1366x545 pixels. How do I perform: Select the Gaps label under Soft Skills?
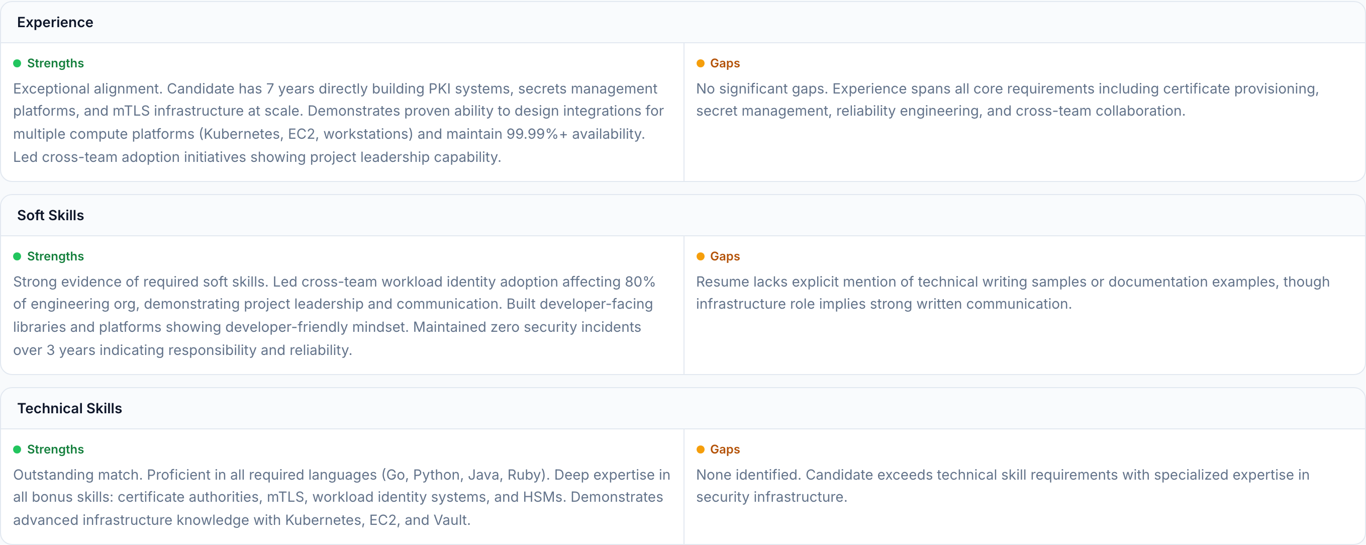[x=724, y=256]
